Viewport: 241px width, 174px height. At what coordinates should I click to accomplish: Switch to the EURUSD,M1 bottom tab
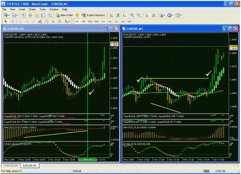click(x=30, y=166)
